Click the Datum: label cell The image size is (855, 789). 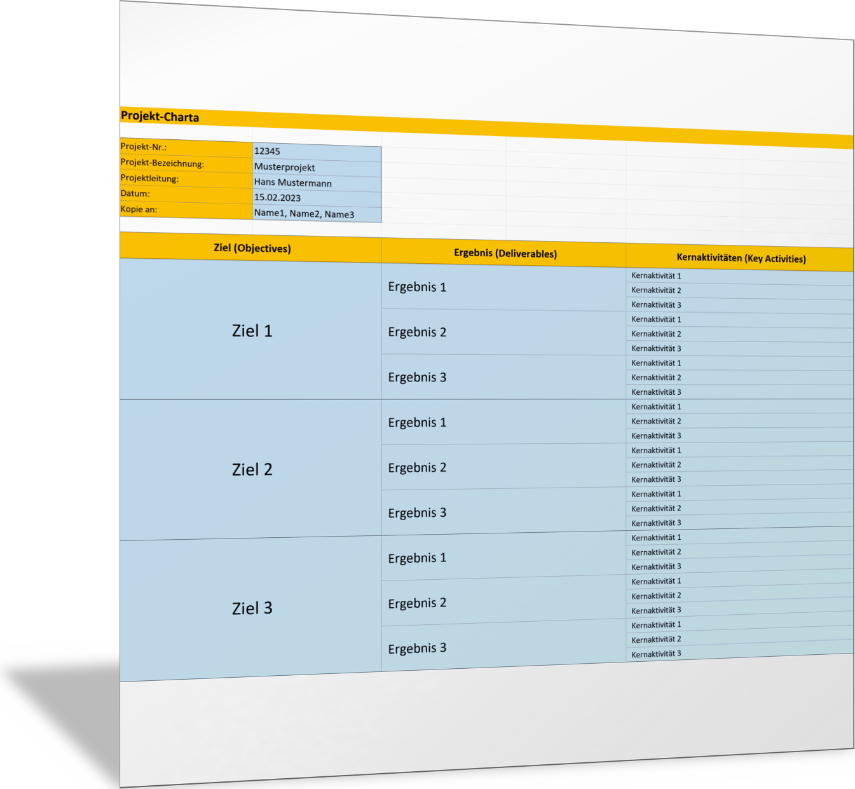186,195
